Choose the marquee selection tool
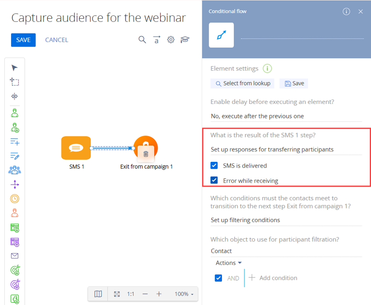Viewport: 371px width, 305px height. tap(14, 82)
